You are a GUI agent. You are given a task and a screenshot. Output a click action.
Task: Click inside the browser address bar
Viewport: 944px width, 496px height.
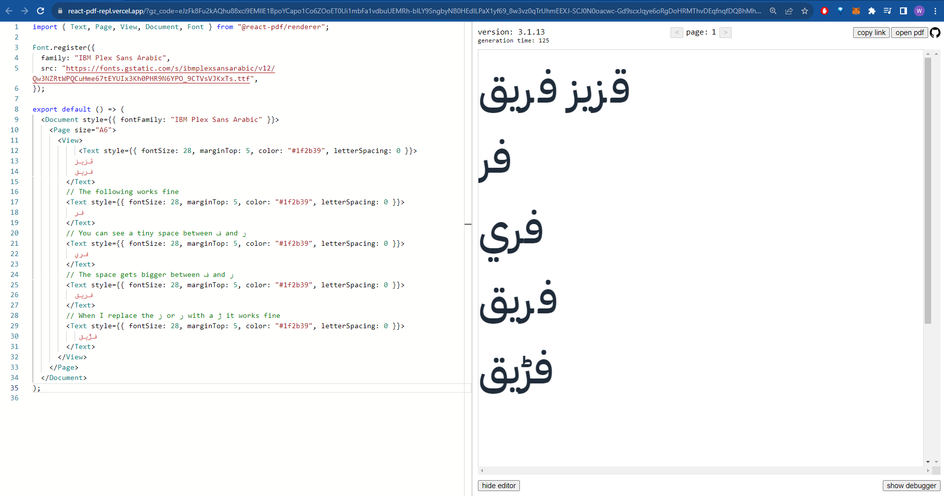click(395, 10)
